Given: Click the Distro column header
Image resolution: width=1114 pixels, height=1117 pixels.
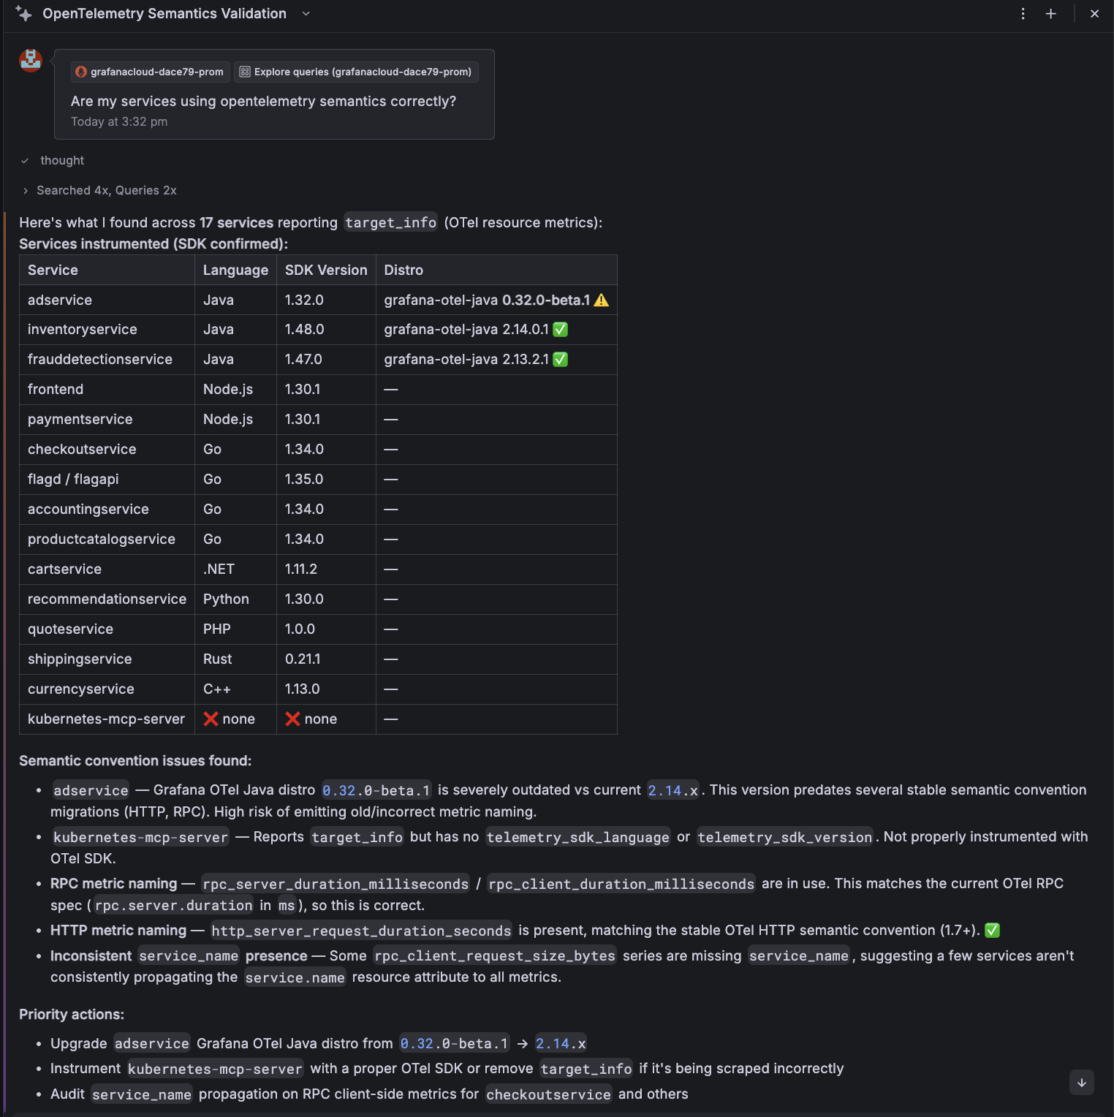Looking at the screenshot, I should point(496,270).
